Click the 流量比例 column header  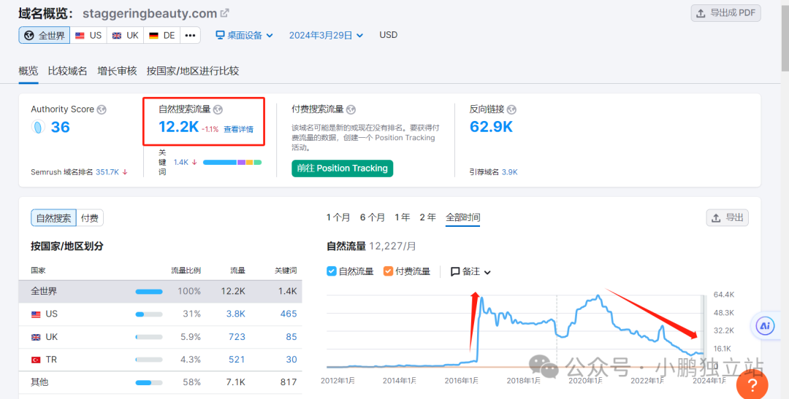[x=186, y=271]
